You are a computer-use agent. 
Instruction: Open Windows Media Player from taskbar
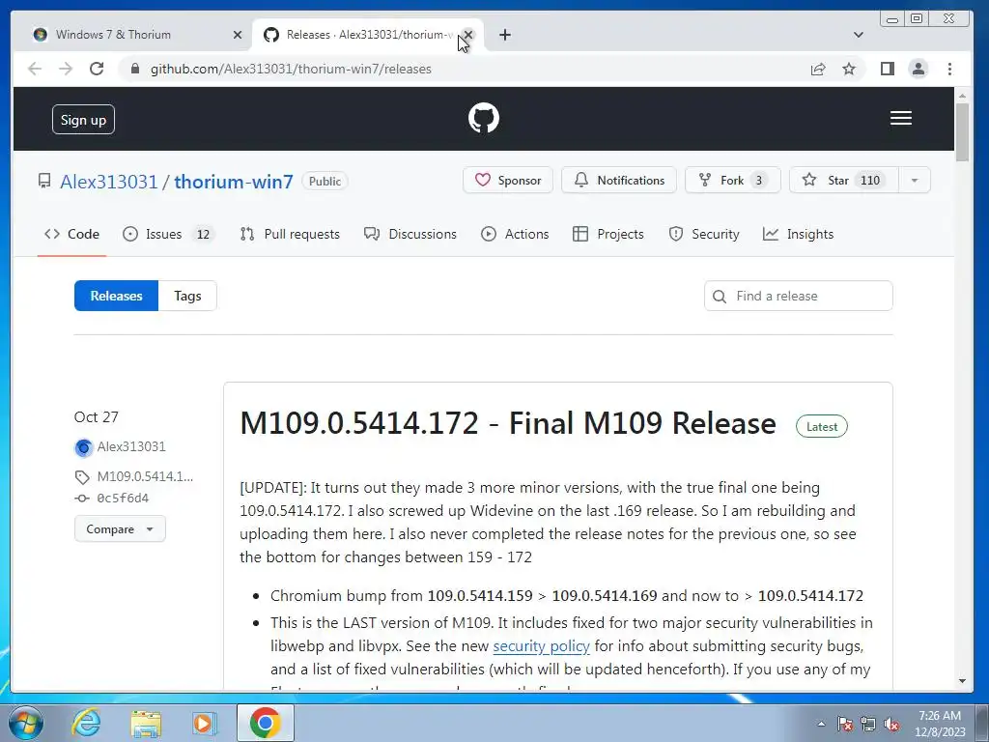pyautogui.click(x=204, y=723)
